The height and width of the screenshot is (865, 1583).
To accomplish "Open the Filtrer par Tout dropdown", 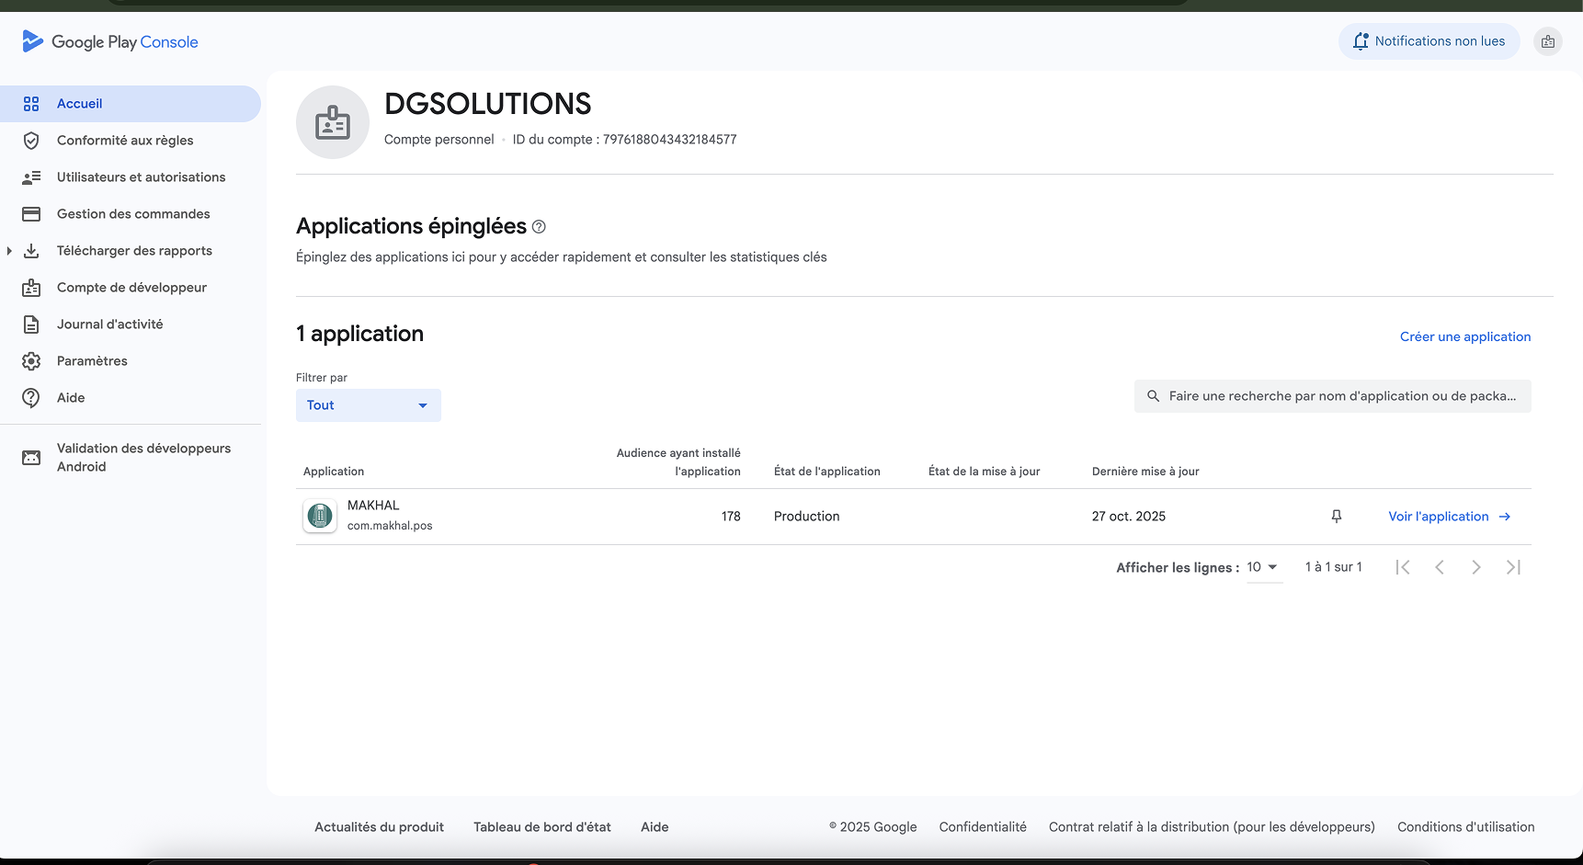I will 368,405.
